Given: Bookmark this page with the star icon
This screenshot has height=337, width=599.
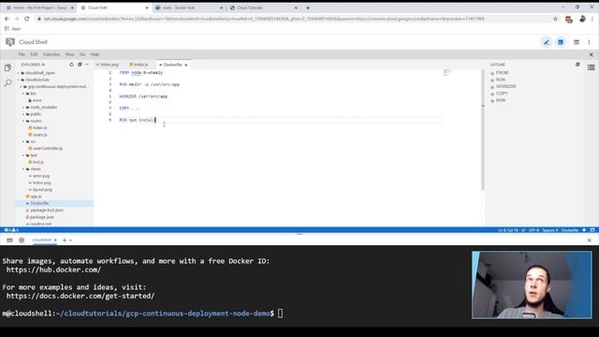Looking at the screenshot, I should [x=555, y=19].
